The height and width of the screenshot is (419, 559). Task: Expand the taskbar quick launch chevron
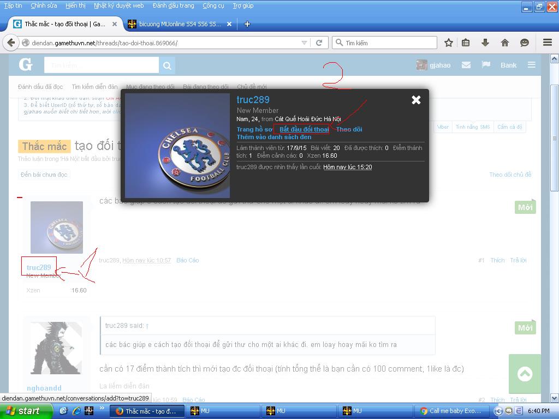[x=102, y=408]
